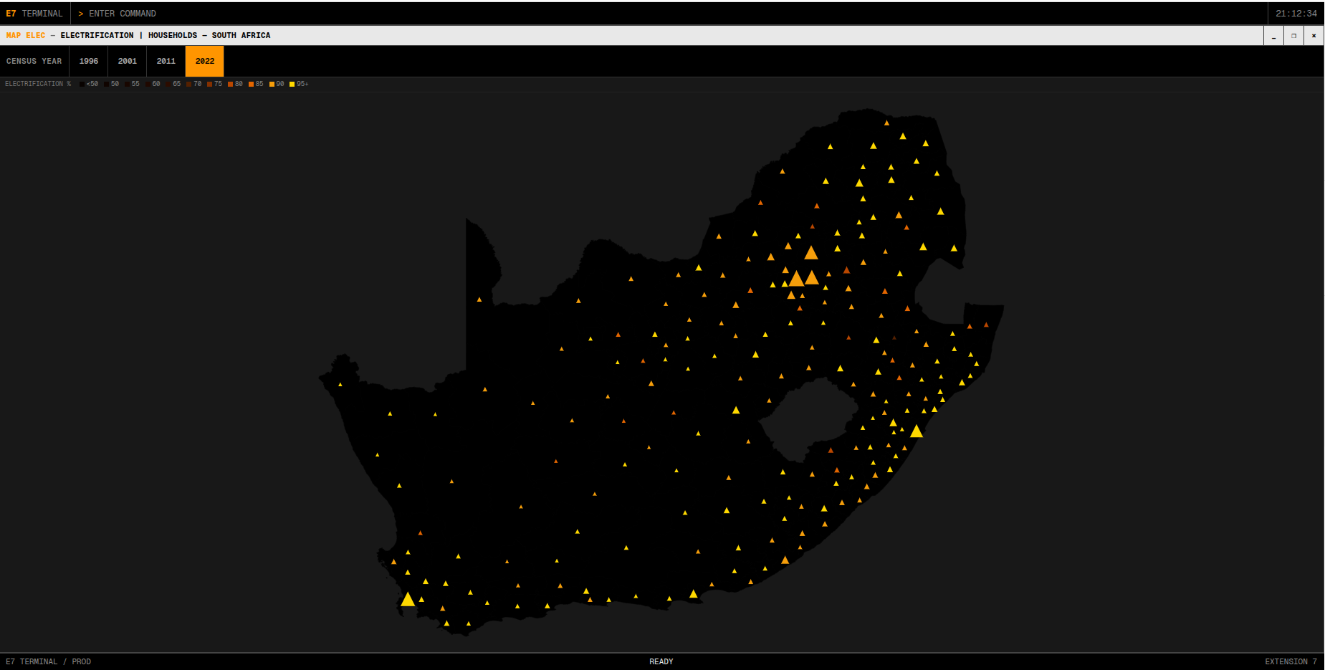Click the <50 legend swatch
The image size is (1325, 670).
pos(82,84)
